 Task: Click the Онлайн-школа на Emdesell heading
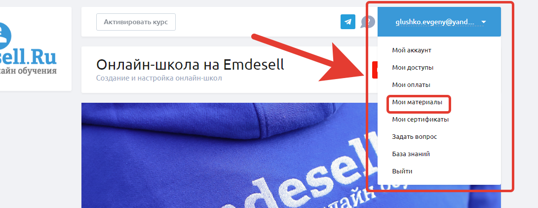click(190, 64)
